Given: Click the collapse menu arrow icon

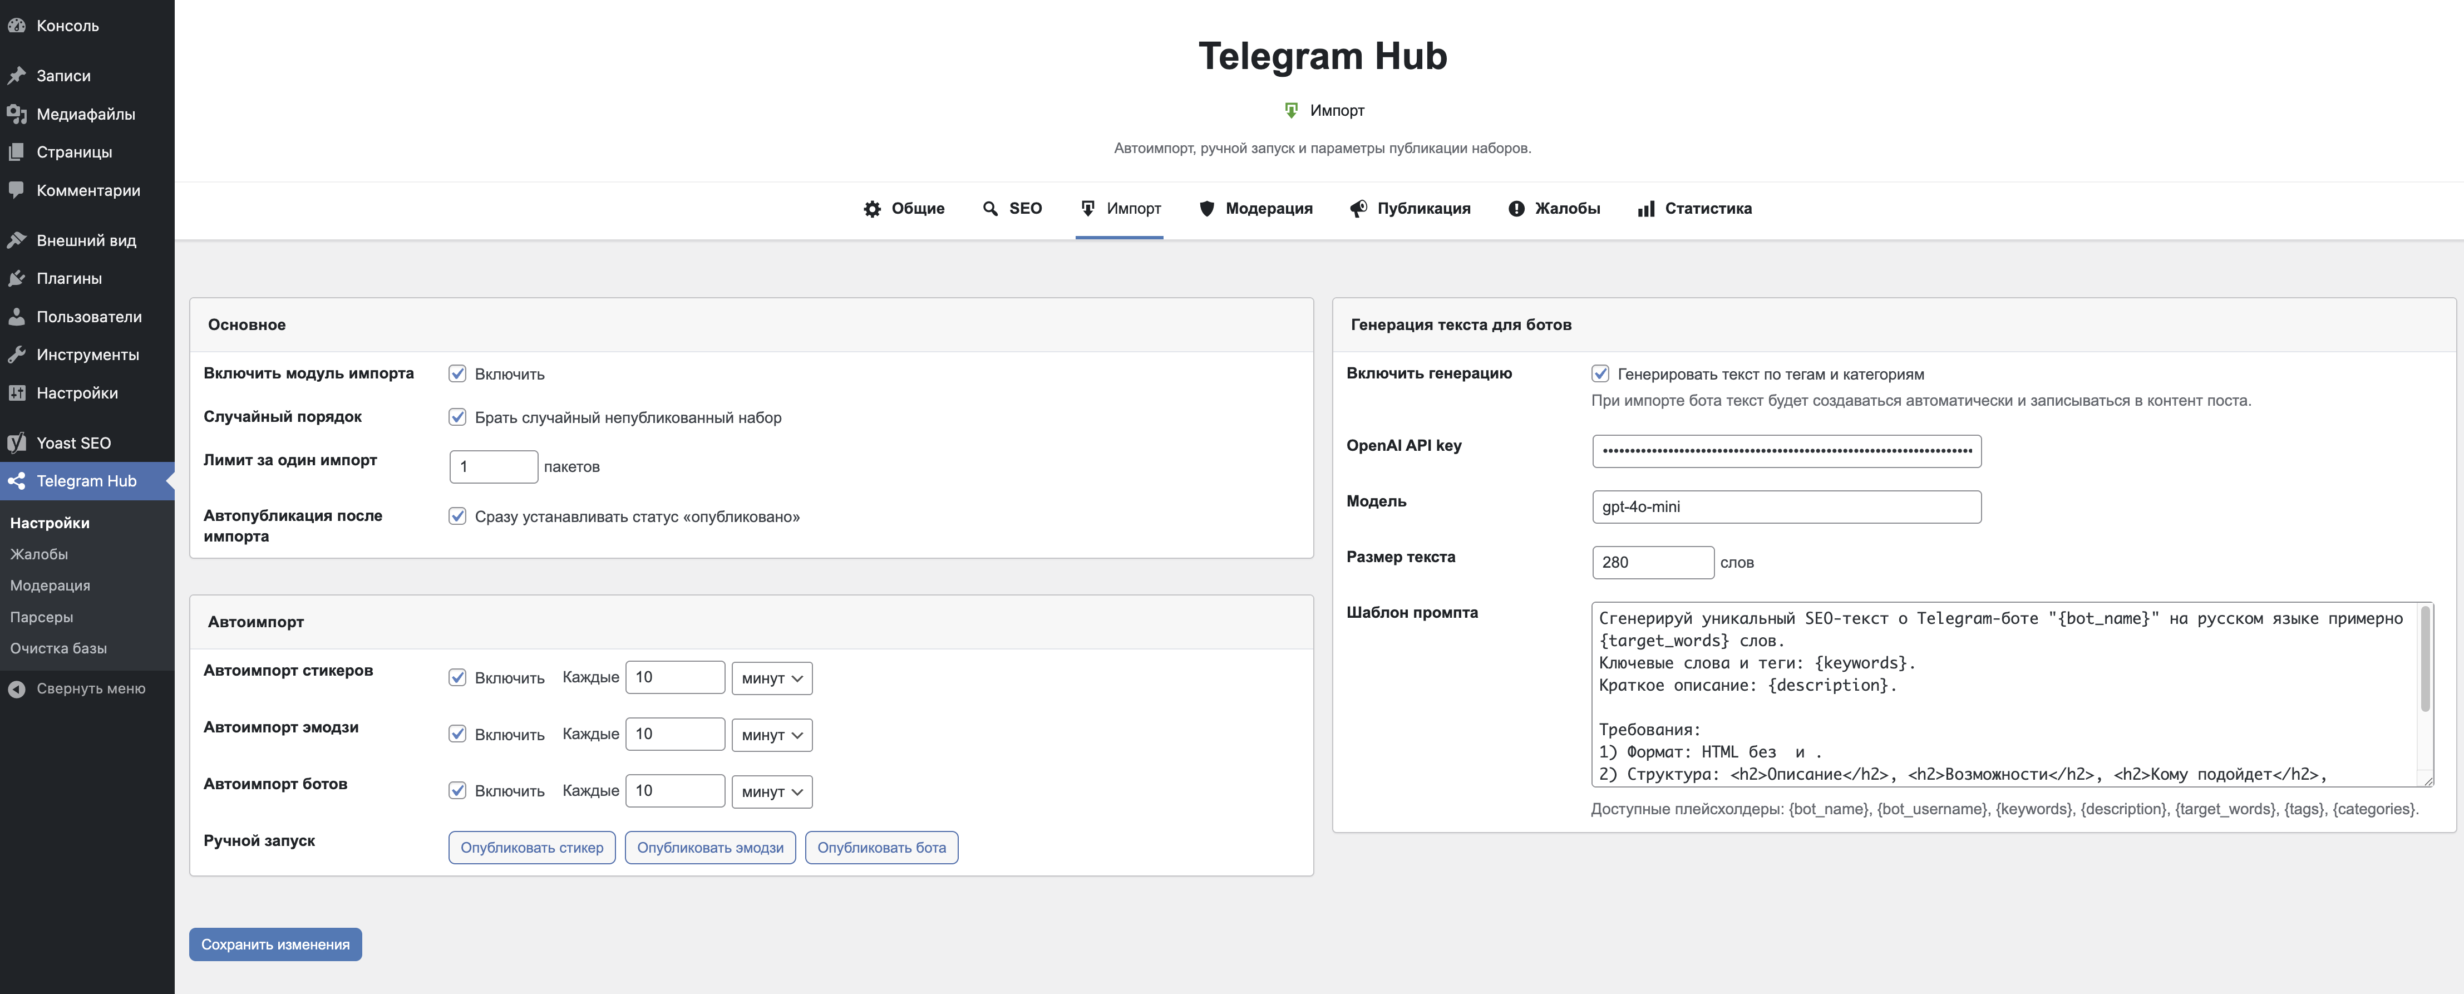Looking at the screenshot, I should click(16, 689).
